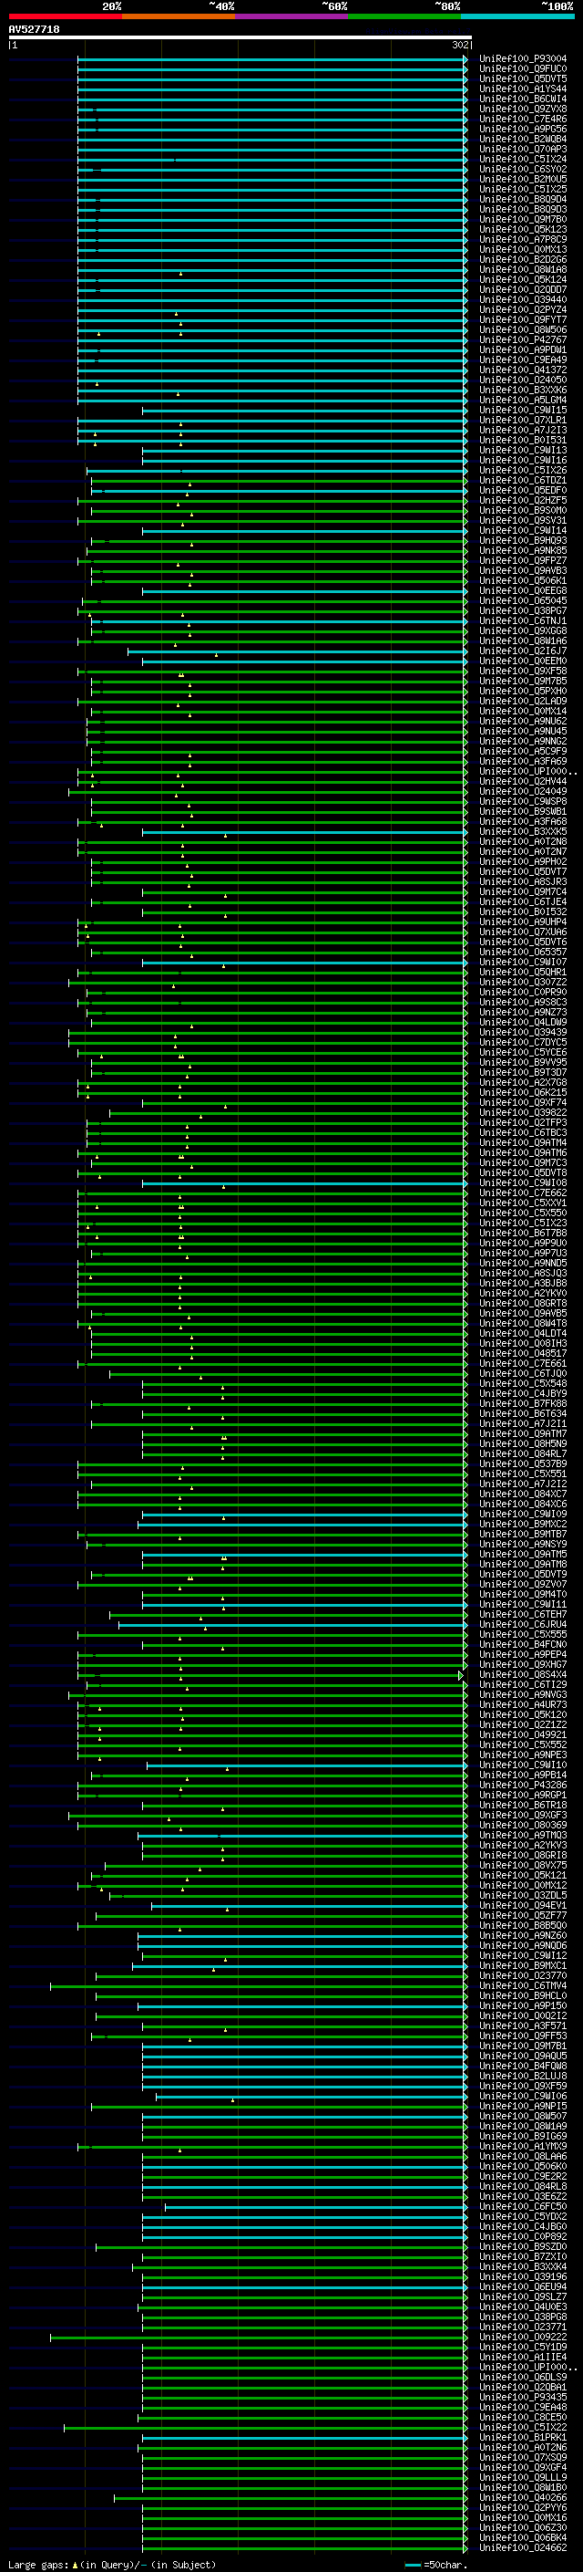Click the green ~80% identity legend segment
Screen dimensions: 583x2572
404,16
